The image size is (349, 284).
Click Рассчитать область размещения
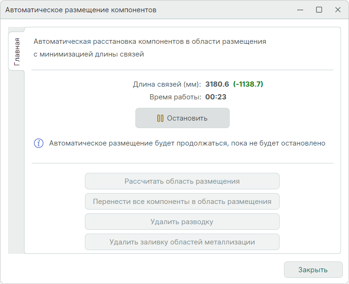pos(182,181)
